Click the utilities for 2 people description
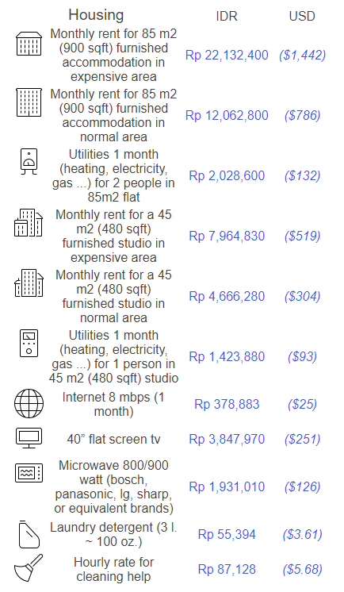344x592 pixels. 113,175
